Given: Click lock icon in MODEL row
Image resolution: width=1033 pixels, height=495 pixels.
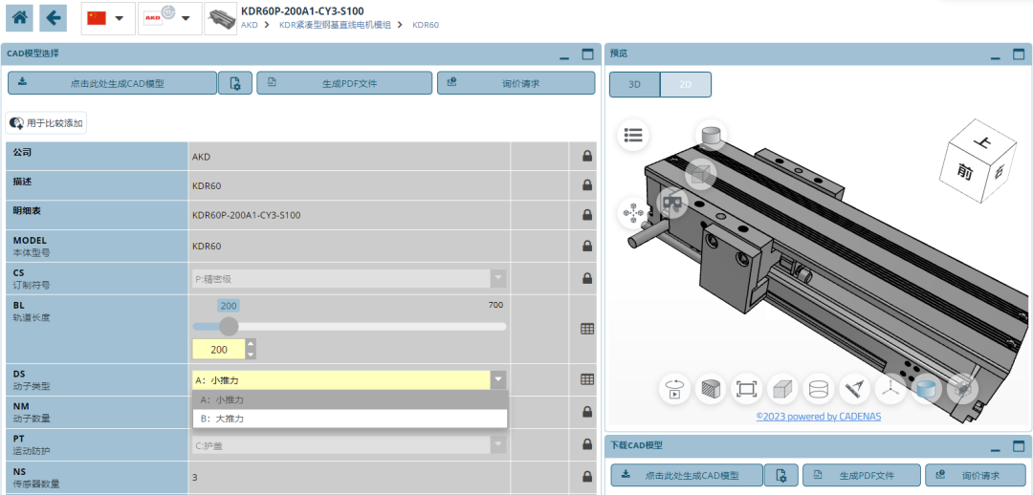Looking at the screenshot, I should [586, 246].
